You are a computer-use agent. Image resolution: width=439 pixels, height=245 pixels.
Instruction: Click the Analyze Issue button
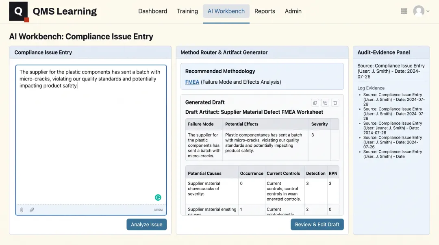click(147, 225)
